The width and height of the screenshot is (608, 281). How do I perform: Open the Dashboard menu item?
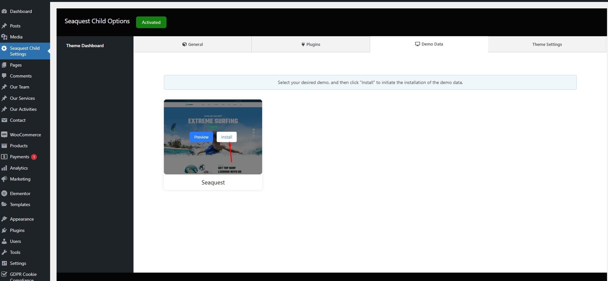pos(25,11)
